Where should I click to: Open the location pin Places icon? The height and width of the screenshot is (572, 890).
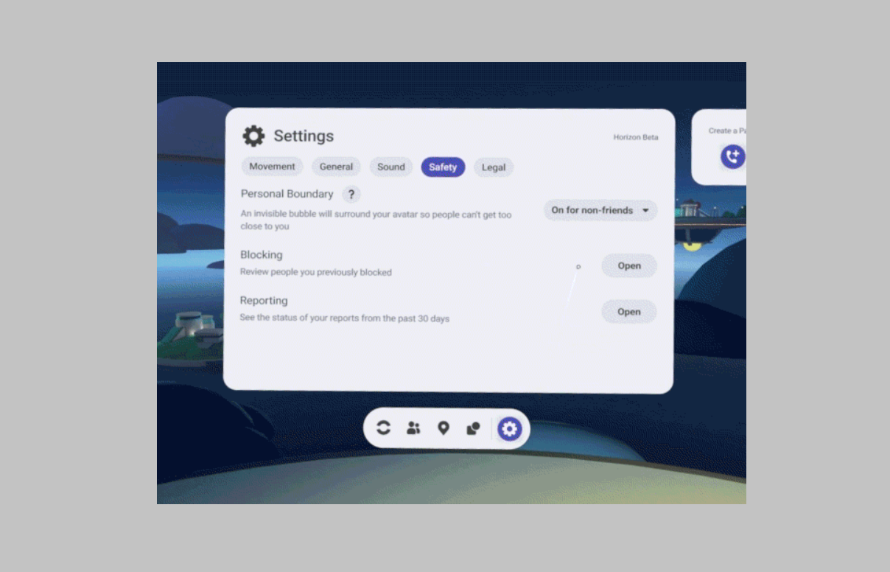coord(443,428)
